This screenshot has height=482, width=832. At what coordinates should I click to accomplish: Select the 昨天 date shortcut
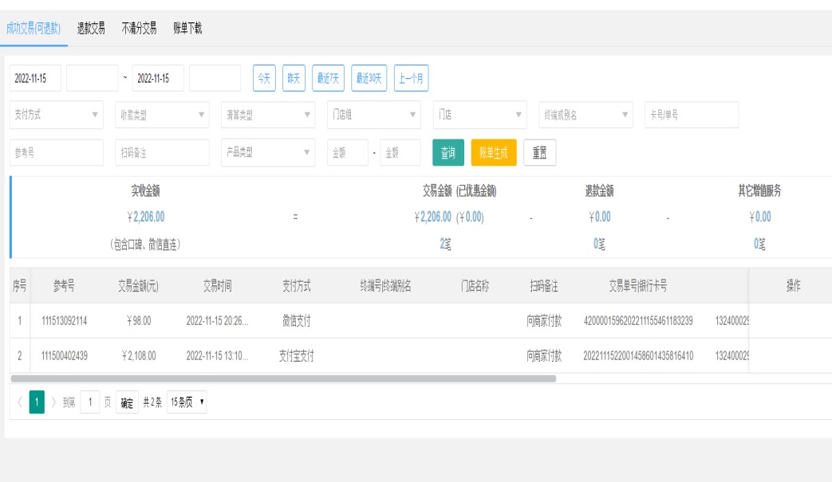293,78
